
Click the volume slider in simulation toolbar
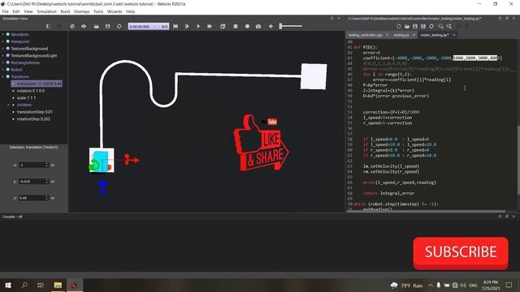pyautogui.click(x=291, y=26)
